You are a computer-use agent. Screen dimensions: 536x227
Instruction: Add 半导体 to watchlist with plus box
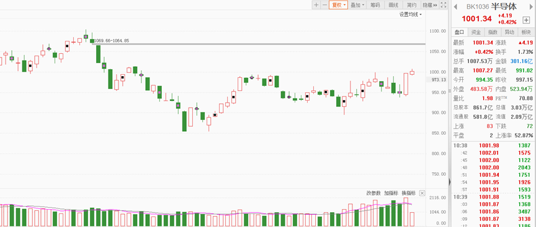coord(526,20)
